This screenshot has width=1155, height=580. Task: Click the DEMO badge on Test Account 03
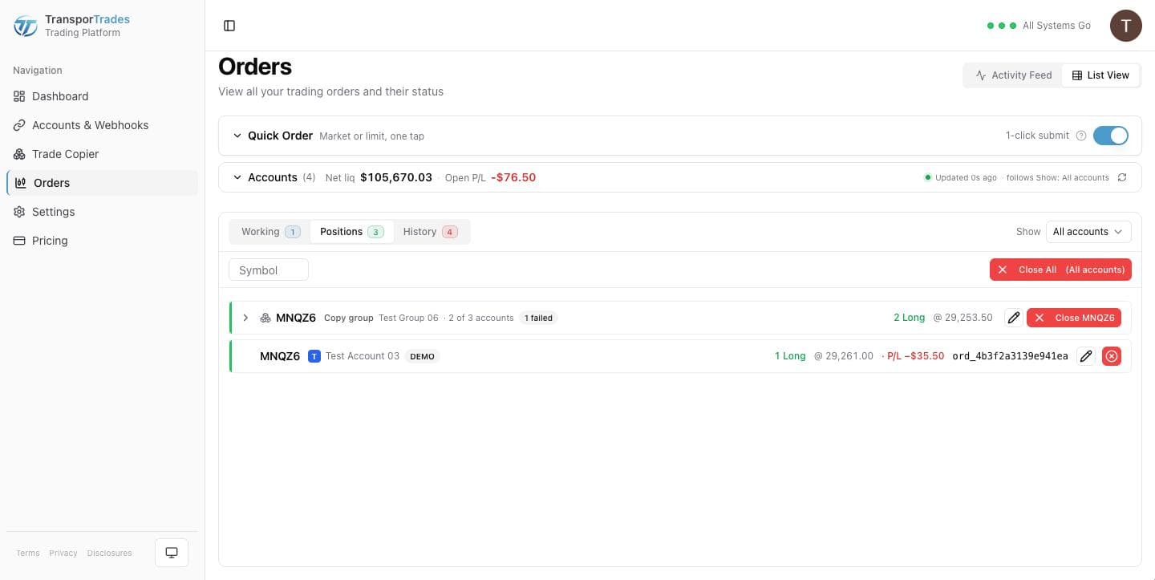[422, 356]
